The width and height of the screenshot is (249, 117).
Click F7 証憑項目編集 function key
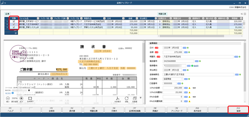pos(135,109)
